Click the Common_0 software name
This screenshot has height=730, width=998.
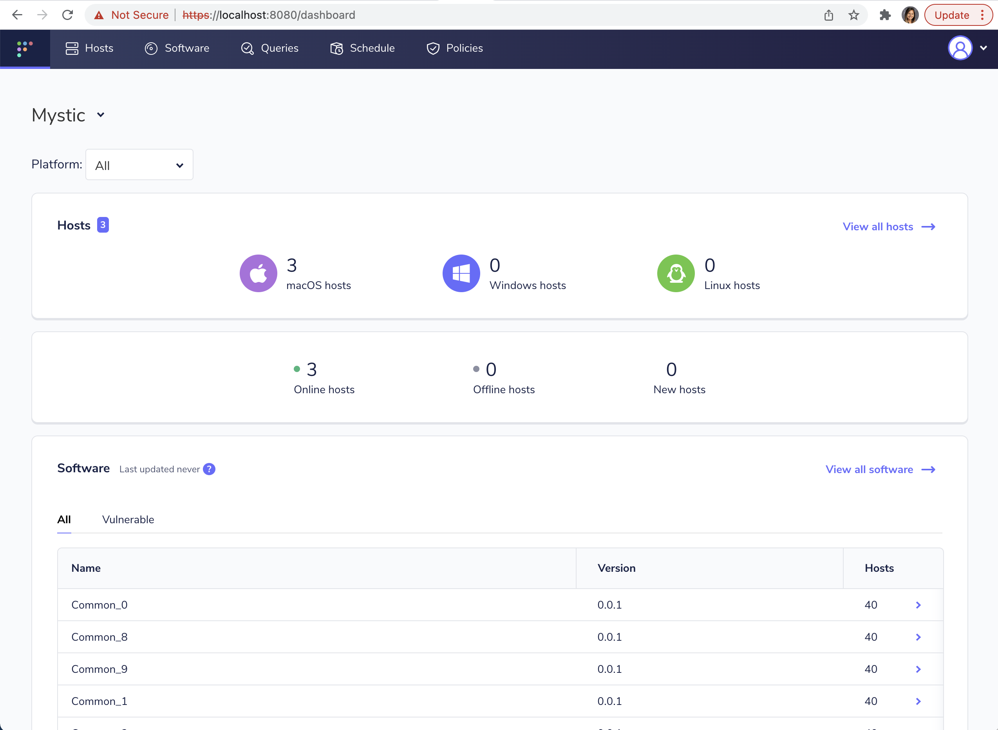tap(99, 605)
